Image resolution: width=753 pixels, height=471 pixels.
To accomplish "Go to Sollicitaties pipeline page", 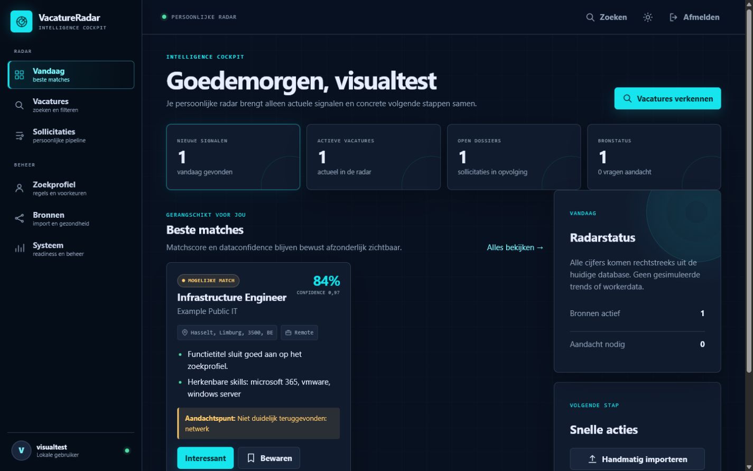I will (x=71, y=136).
